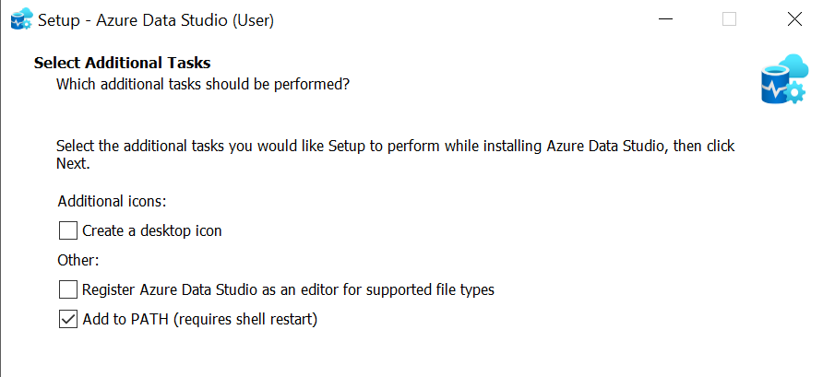Click the disabled maximize button

(x=729, y=18)
